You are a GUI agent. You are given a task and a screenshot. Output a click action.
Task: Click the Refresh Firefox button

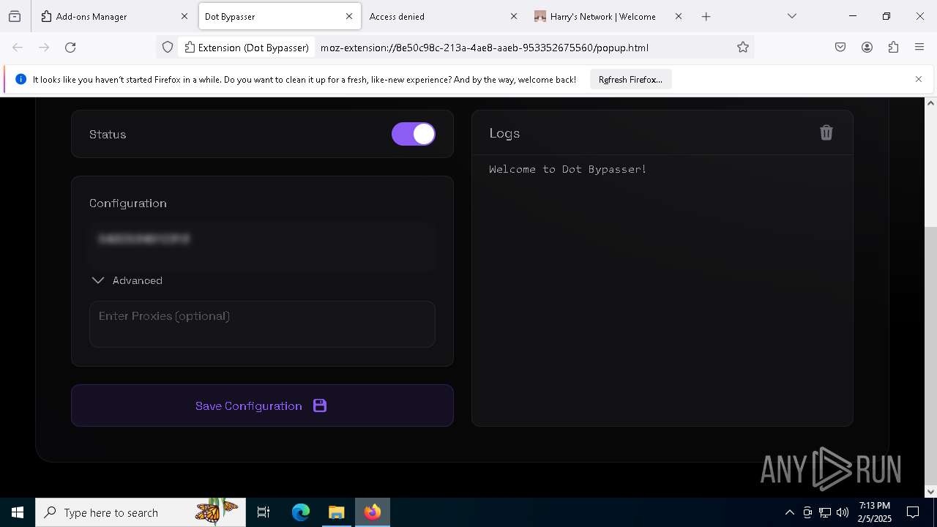coord(630,80)
